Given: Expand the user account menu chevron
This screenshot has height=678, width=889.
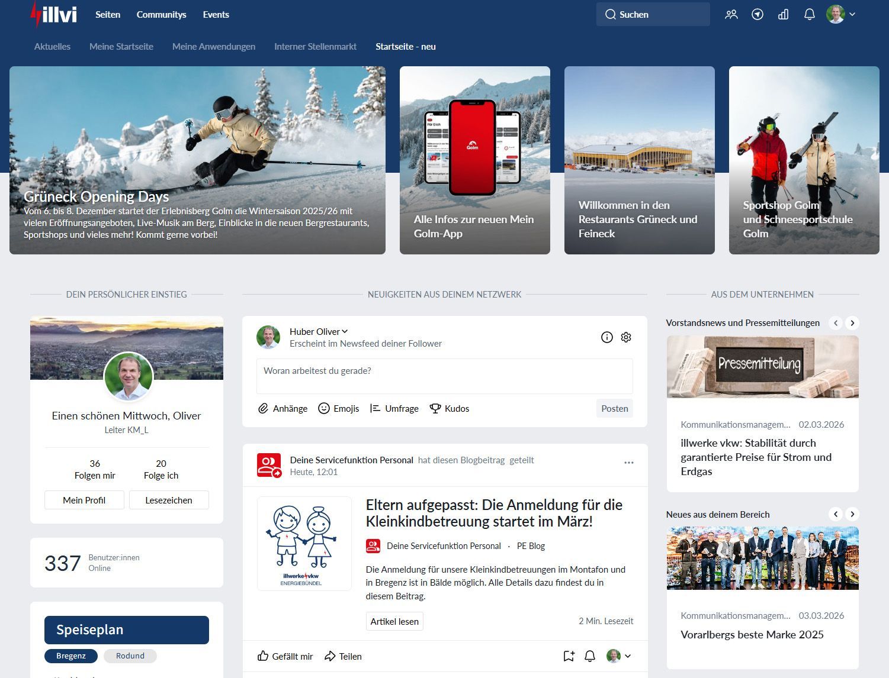Looking at the screenshot, I should pyautogui.click(x=852, y=14).
